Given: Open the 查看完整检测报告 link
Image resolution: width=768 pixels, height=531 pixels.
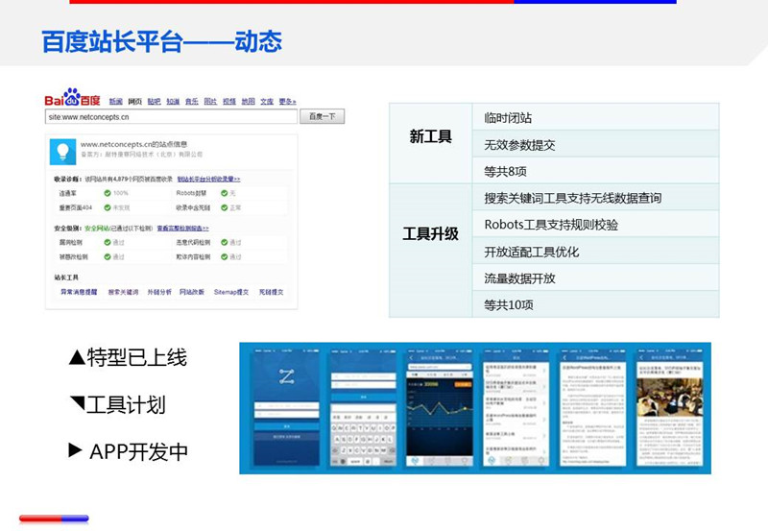Looking at the screenshot, I should [181, 229].
